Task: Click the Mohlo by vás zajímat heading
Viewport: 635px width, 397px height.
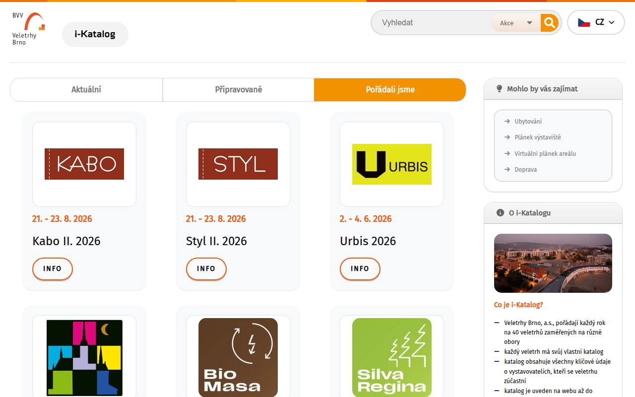Action: tap(542, 89)
